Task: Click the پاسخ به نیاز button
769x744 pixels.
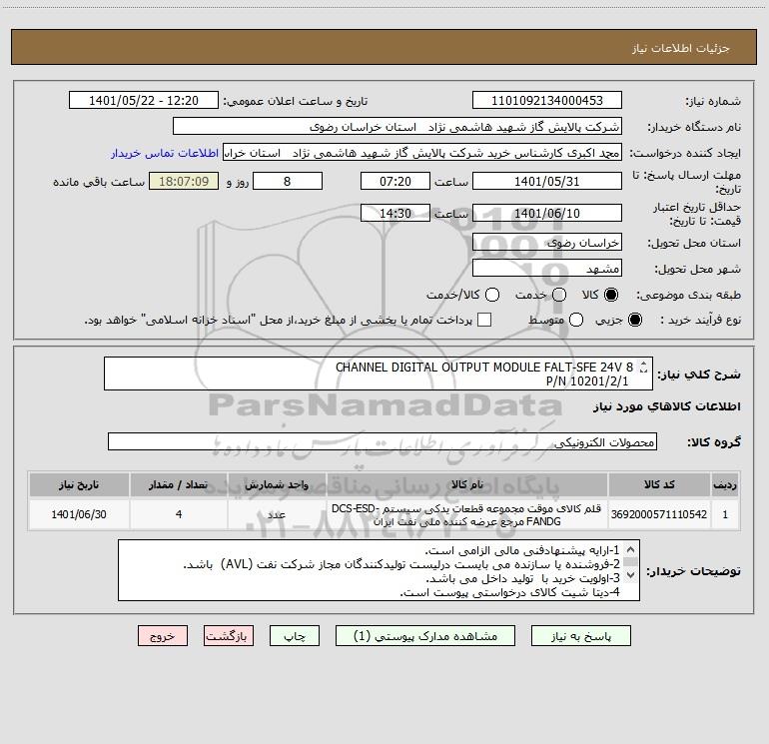Action: pyautogui.click(x=580, y=635)
